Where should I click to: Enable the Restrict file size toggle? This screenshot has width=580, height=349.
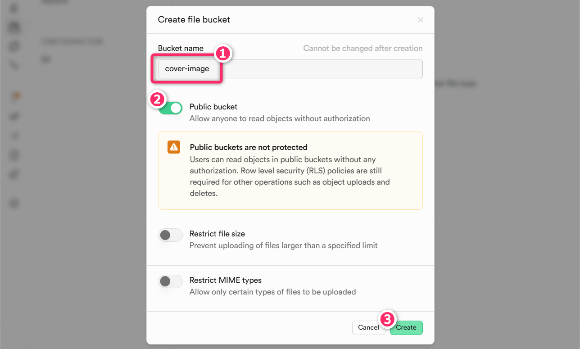tap(170, 235)
